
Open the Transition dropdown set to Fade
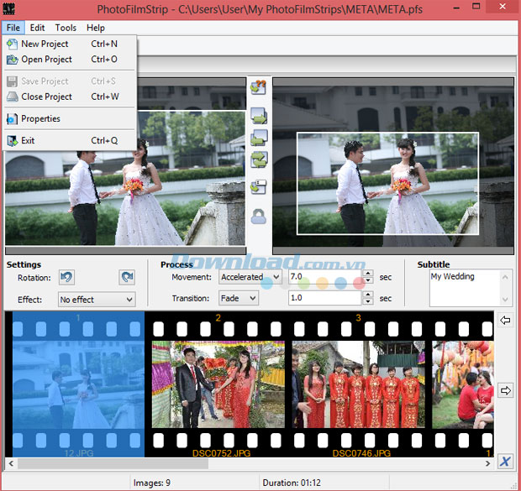click(x=239, y=298)
